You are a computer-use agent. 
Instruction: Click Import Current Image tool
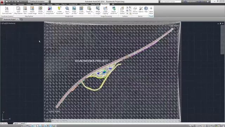click(x=32, y=10)
